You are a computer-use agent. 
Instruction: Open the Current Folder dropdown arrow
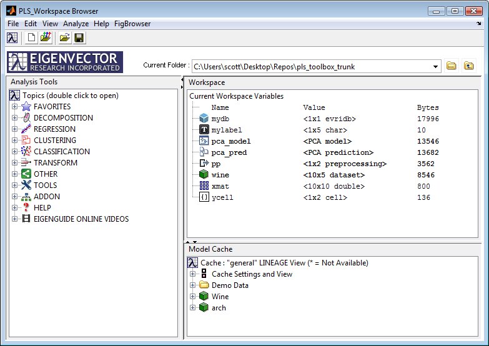tap(435, 66)
